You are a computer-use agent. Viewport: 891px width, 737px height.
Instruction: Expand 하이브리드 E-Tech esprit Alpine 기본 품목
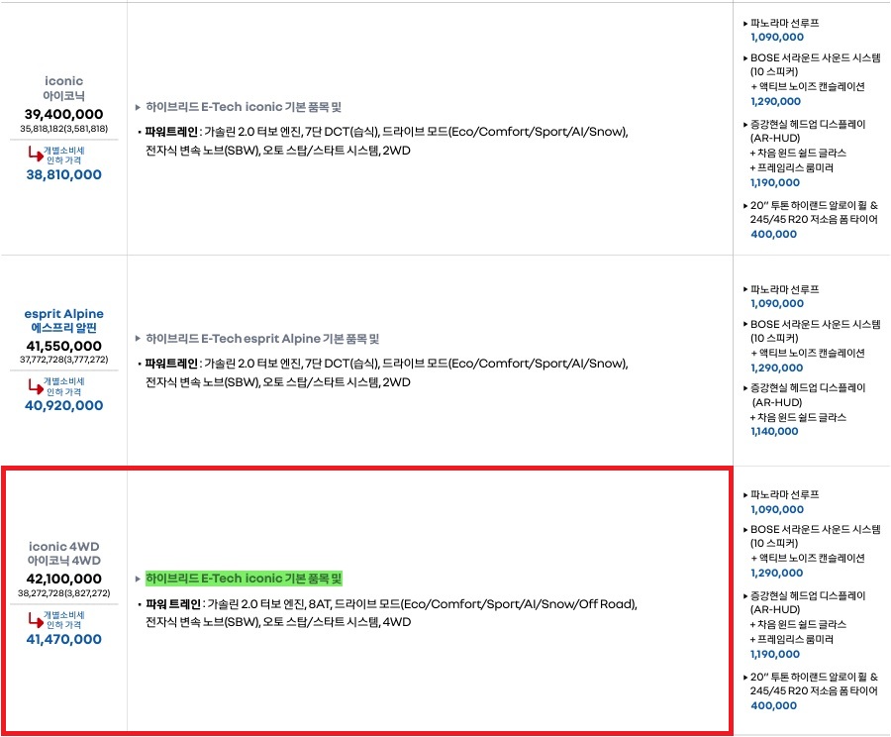262,339
